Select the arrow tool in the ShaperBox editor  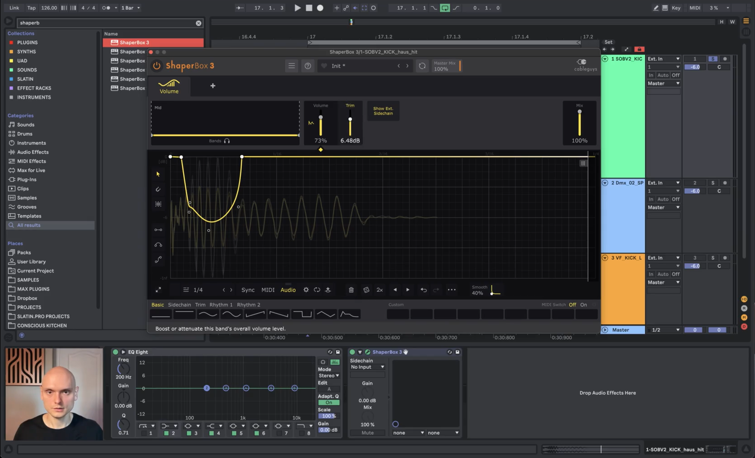(x=158, y=174)
